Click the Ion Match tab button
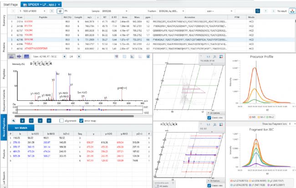This screenshot has width=296, height=188. click(x=21, y=128)
